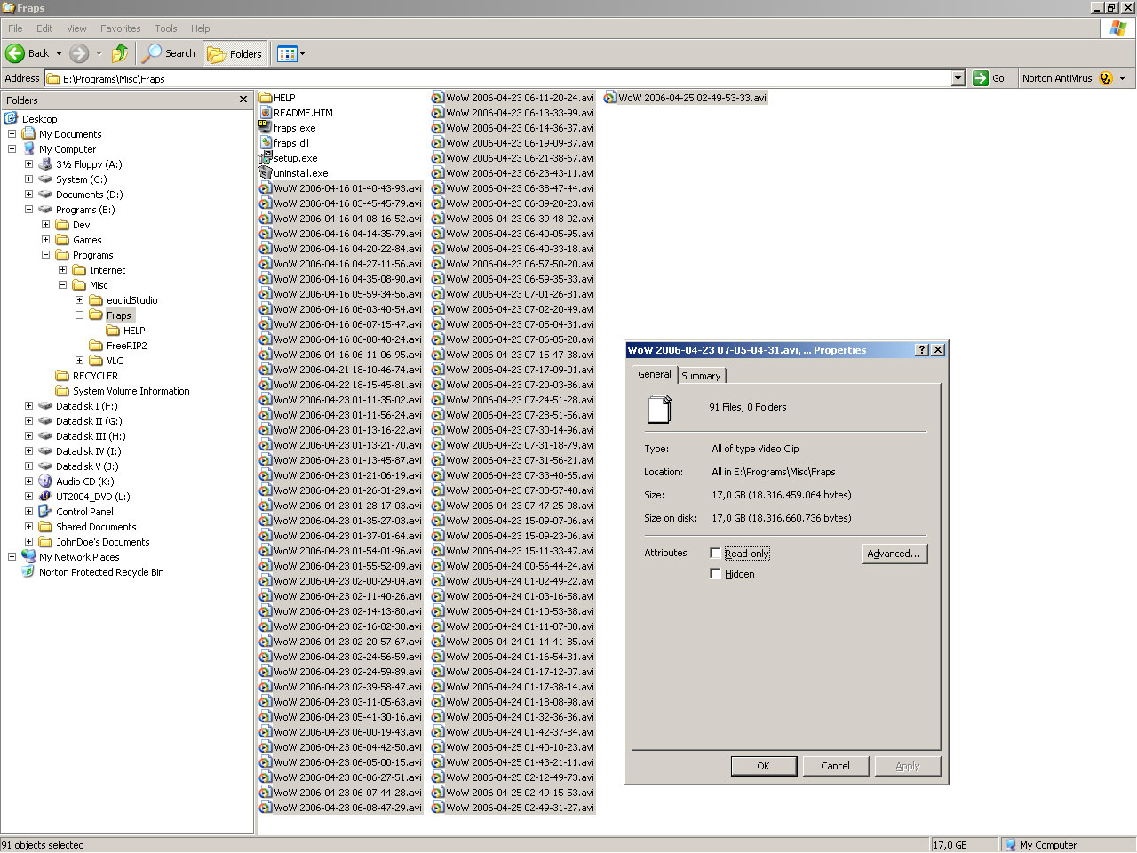Close the Folders pane with its X
Image resolution: width=1137 pixels, height=853 pixels.
[x=243, y=100]
